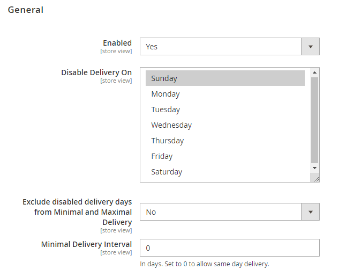
Task: Select Saturday in Disable Delivery On list
Action: [167, 172]
